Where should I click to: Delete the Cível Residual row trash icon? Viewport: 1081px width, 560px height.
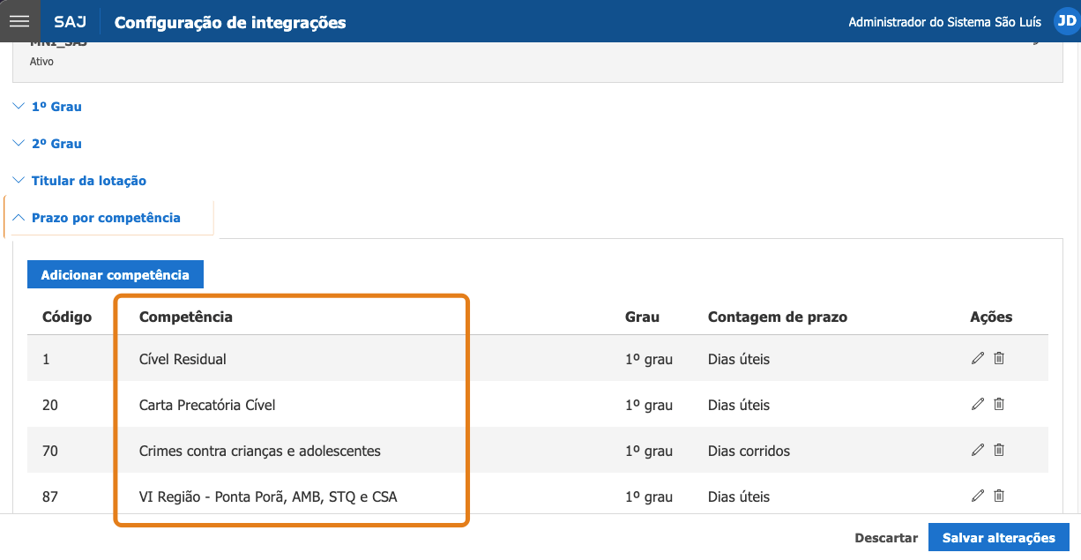(x=999, y=358)
